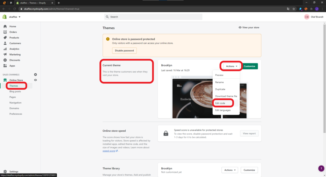Click the Shopify bag logo
This screenshot has height=177, width=326.
tap(4, 17)
